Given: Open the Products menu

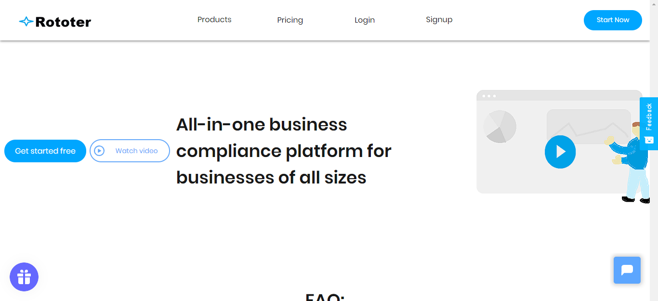Looking at the screenshot, I should [214, 20].
